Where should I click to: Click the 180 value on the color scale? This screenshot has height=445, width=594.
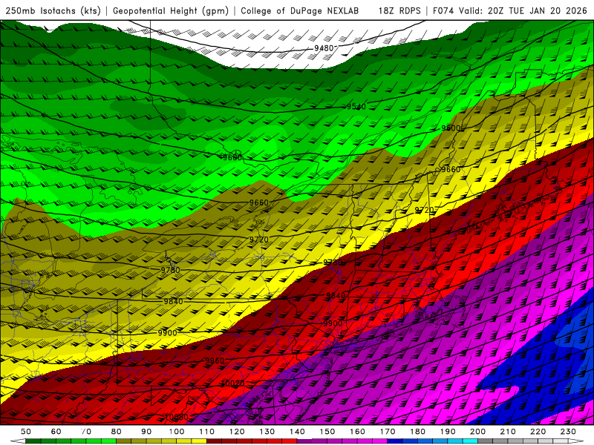point(417,432)
